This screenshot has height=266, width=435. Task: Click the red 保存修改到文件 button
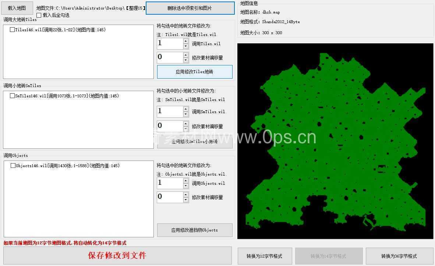point(117,256)
